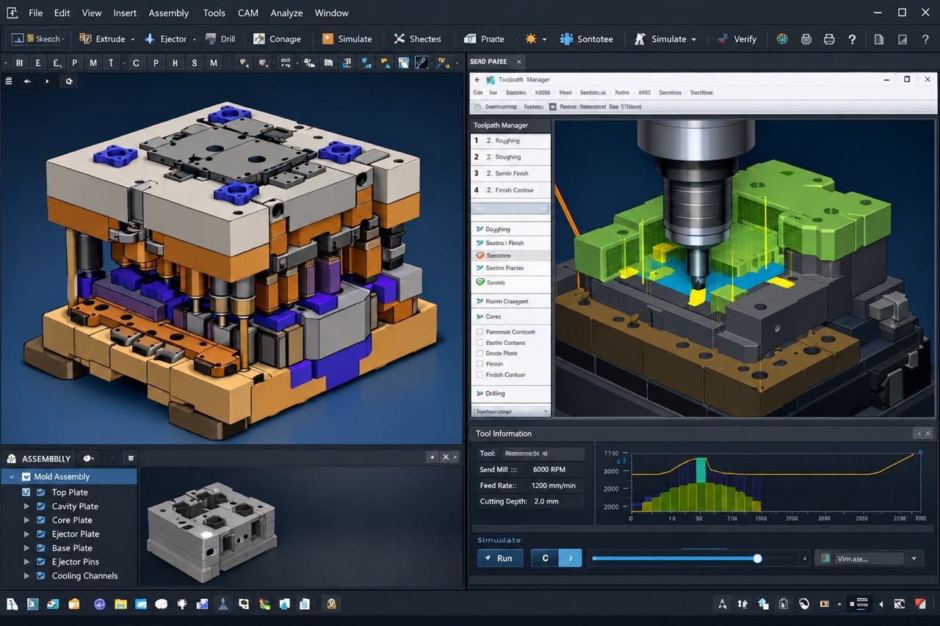Toggle the Top Plate checkbox

[26, 492]
